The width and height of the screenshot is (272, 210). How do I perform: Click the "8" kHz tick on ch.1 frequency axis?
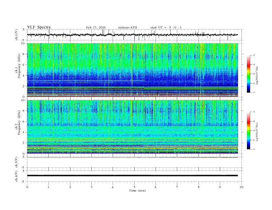[x=24, y=54]
